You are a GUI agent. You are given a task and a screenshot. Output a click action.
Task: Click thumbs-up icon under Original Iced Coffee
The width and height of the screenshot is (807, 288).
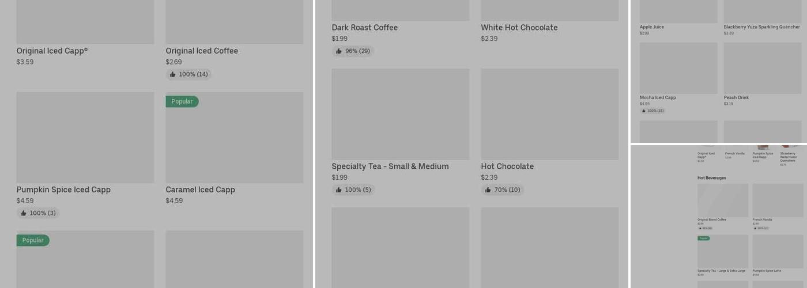[173, 74]
